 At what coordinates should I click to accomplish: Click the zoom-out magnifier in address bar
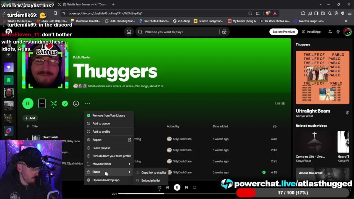pyautogui.click(x=250, y=13)
